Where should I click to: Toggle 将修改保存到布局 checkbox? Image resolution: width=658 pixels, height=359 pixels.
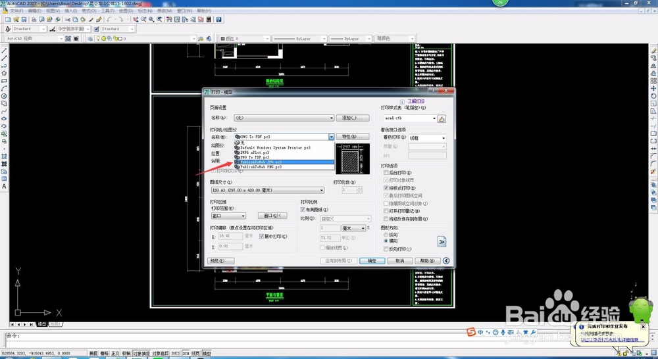386,219
